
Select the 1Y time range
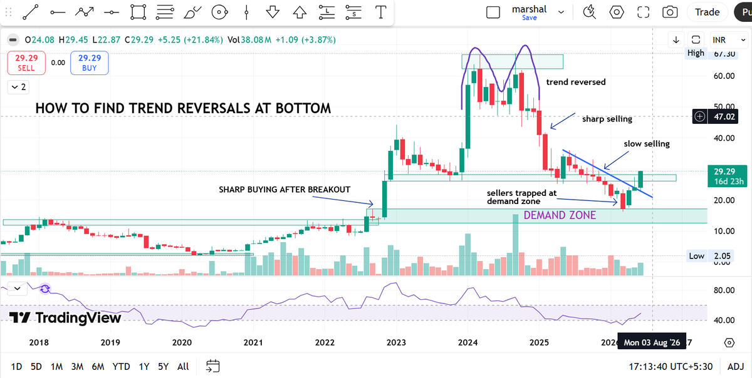click(144, 366)
